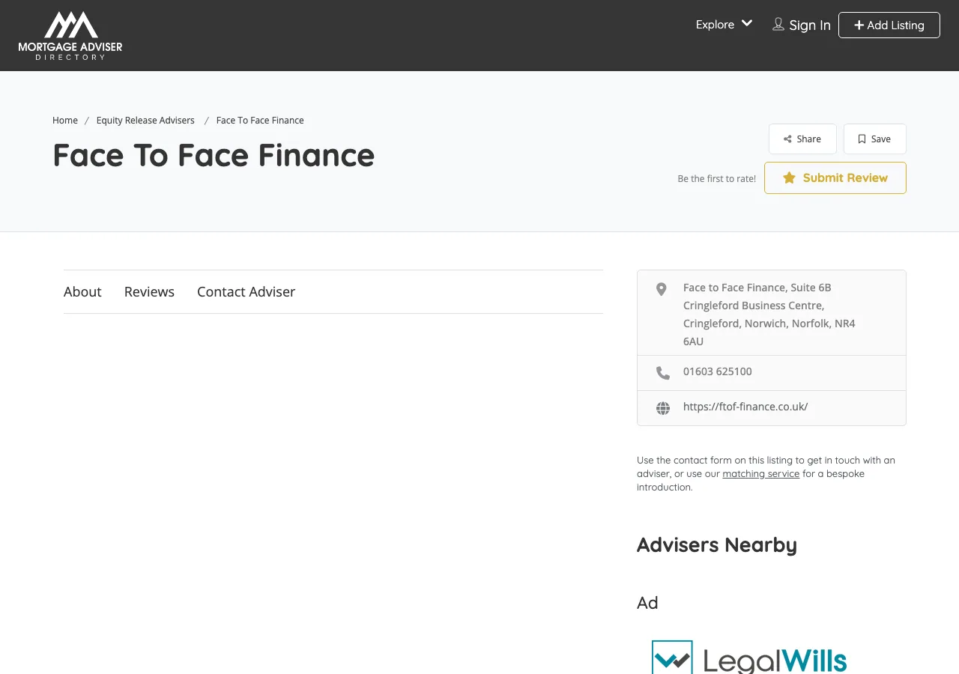959x674 pixels.
Task: Click the Add Listing button
Action: (x=889, y=25)
